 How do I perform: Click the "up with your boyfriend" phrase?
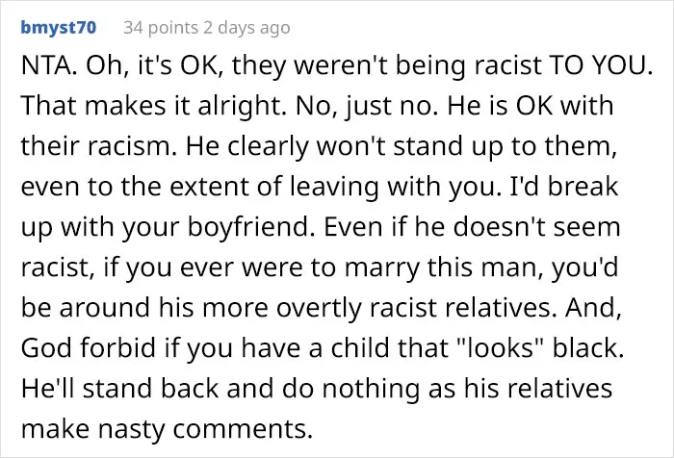tap(166, 227)
